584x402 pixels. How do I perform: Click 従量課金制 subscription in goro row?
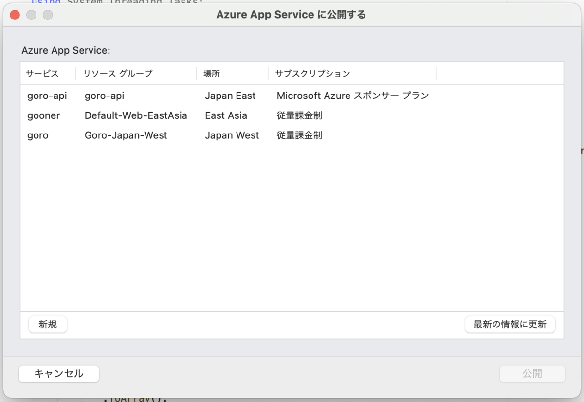(299, 135)
